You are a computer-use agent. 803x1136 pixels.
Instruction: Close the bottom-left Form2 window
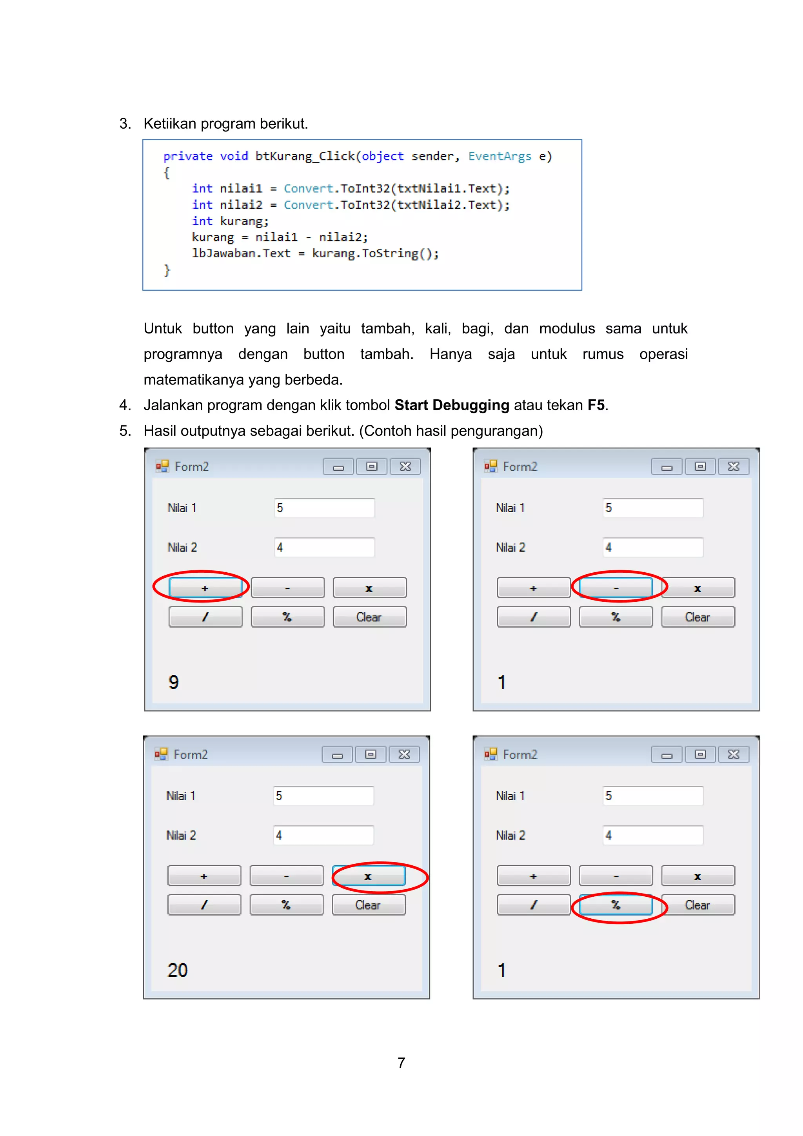point(404,755)
